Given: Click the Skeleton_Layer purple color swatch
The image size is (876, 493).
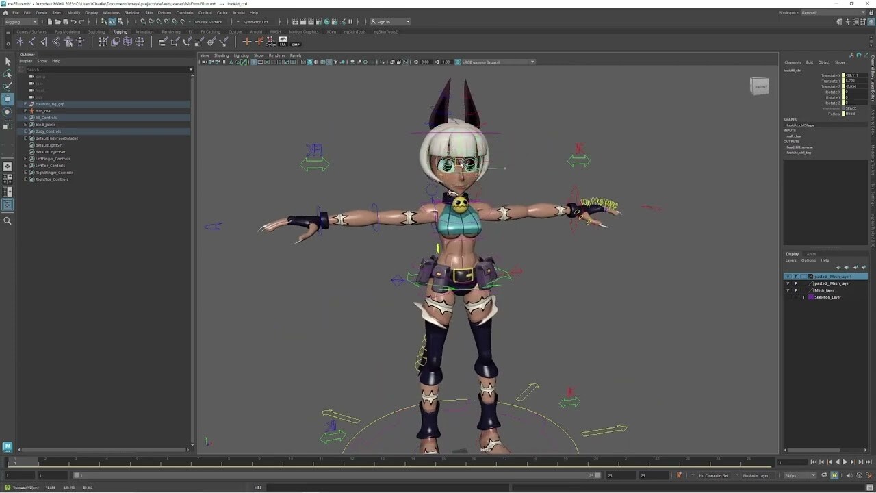Looking at the screenshot, I should (811, 297).
